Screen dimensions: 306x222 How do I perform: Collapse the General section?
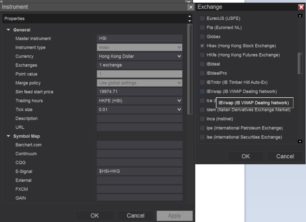click(x=8, y=30)
